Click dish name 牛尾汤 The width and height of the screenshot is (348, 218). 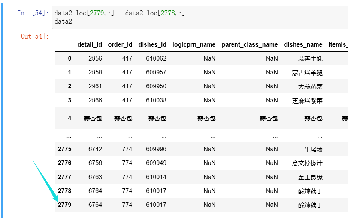coord(313,149)
